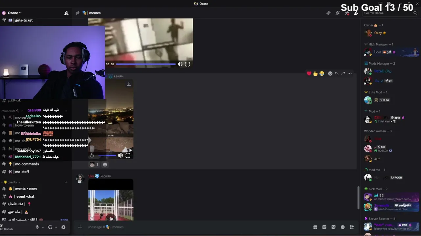Fullscreen the top video
421x236 pixels.
pyautogui.click(x=187, y=64)
